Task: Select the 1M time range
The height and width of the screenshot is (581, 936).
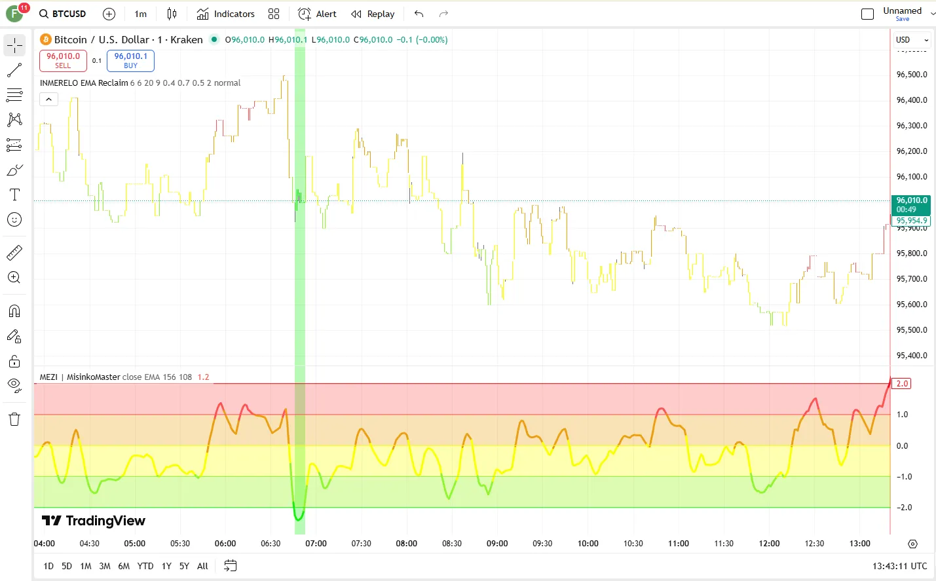Action: coord(86,566)
